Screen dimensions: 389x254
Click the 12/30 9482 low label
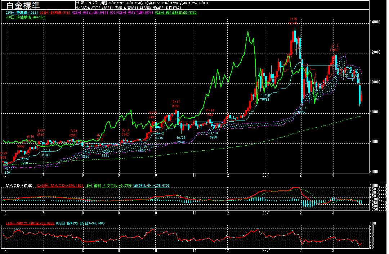[265, 97]
